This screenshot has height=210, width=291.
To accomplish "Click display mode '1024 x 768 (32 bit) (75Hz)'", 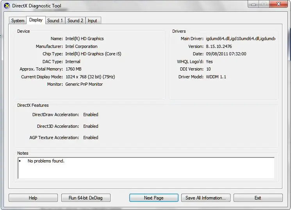I will coord(90,77).
